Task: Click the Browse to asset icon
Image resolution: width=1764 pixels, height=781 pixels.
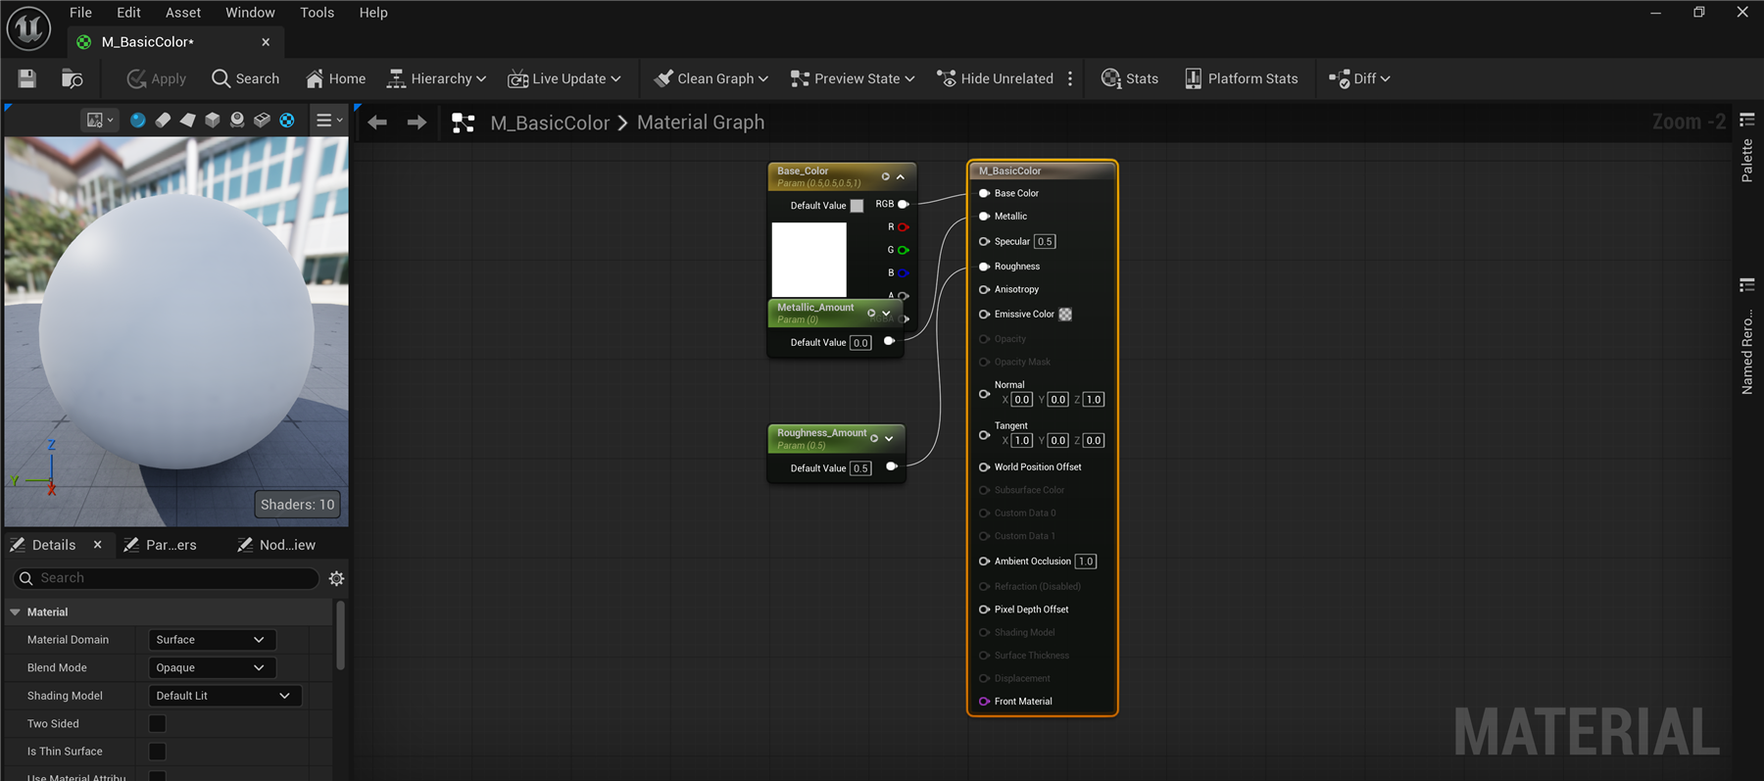Action: (x=73, y=78)
